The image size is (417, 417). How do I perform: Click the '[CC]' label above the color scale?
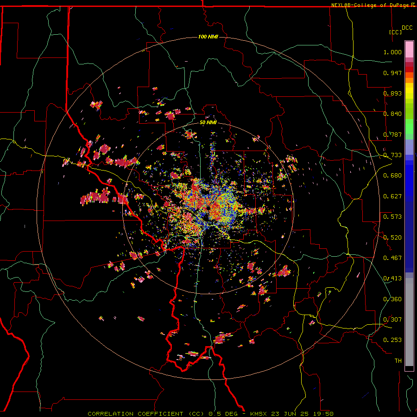pos(395,32)
